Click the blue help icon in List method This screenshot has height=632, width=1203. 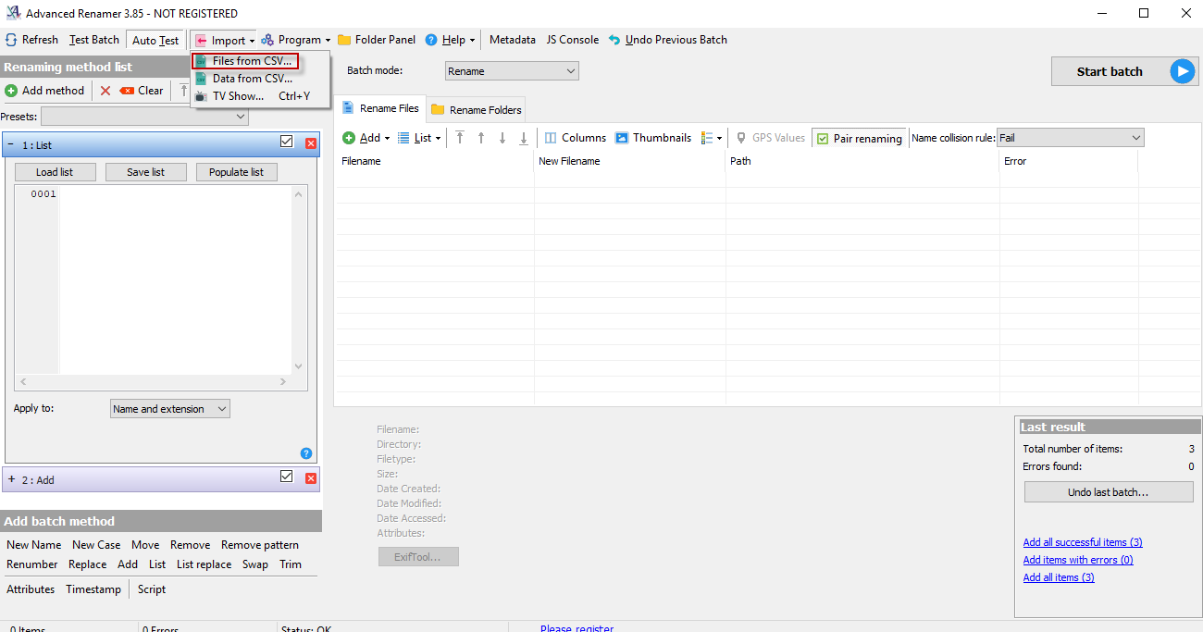coord(306,453)
